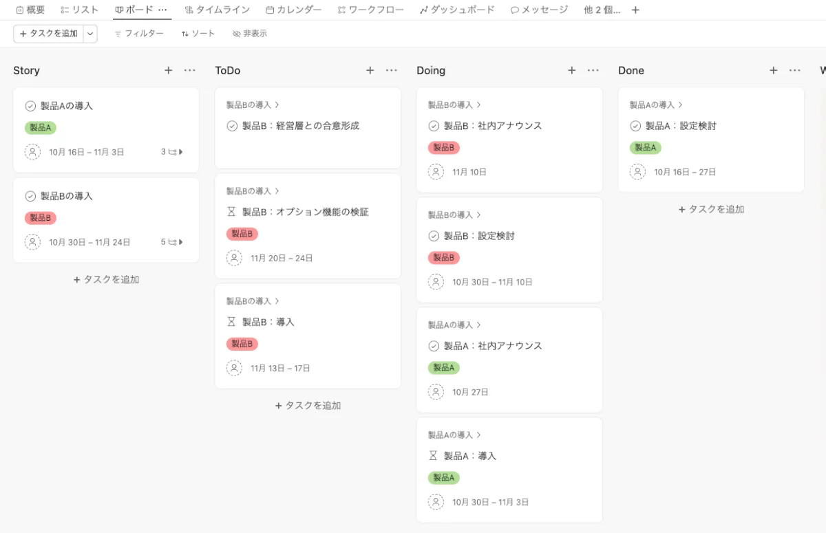
Task: Click hourglass icon on 製品A：導入 card
Action: click(434, 456)
